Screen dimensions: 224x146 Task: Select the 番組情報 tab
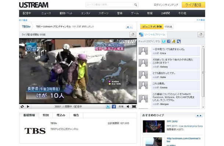click(x=29, y=115)
